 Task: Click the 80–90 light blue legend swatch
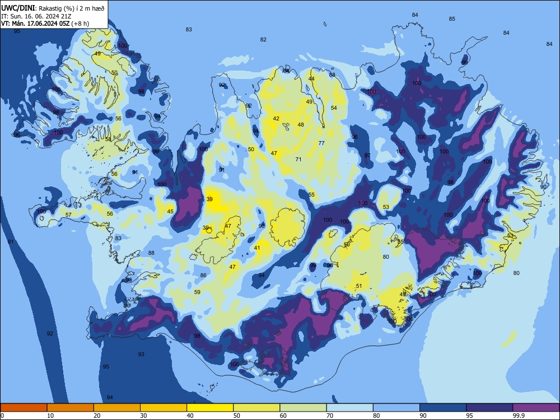tap(396, 408)
